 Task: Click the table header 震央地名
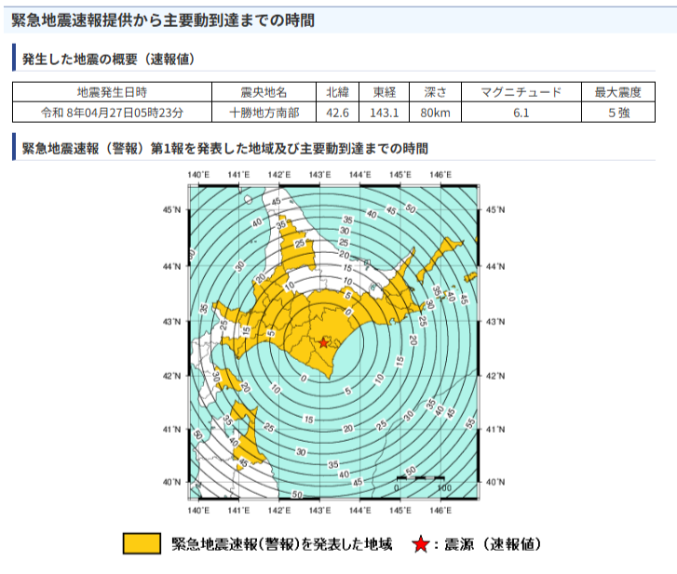(x=264, y=92)
